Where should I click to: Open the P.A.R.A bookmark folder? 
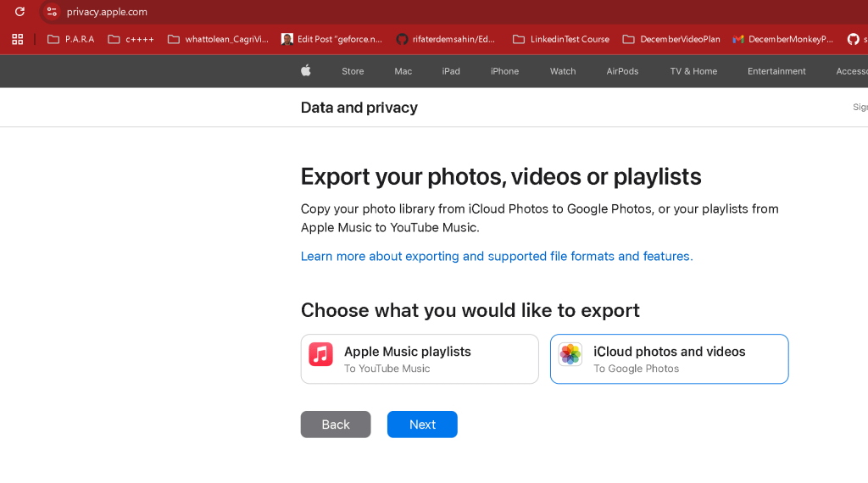pos(71,39)
